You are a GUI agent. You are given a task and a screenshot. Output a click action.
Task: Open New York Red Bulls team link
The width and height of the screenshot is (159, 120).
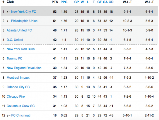[x=21, y=49]
